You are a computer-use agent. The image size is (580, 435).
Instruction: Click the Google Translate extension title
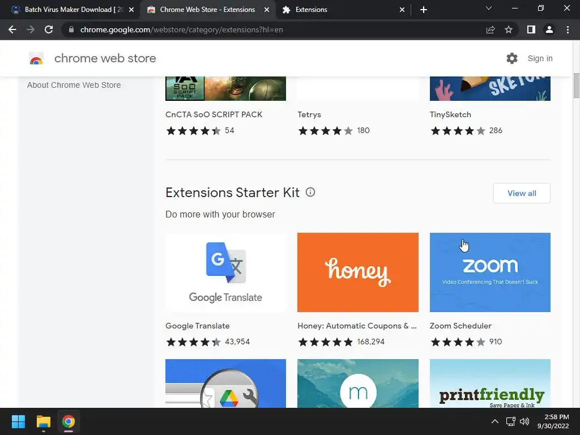pyautogui.click(x=198, y=326)
